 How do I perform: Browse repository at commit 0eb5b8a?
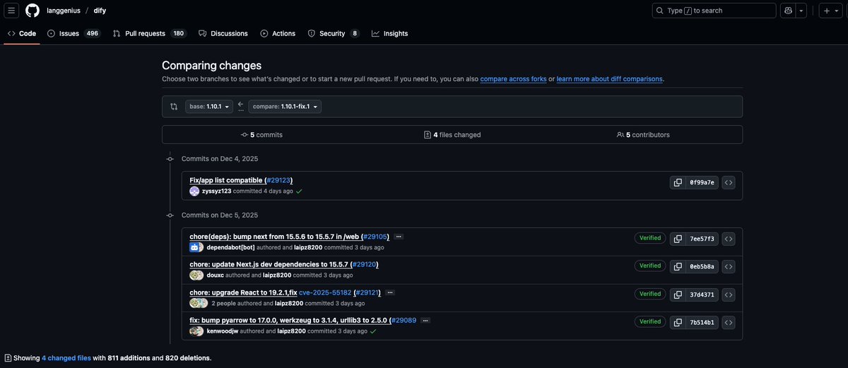coord(729,266)
